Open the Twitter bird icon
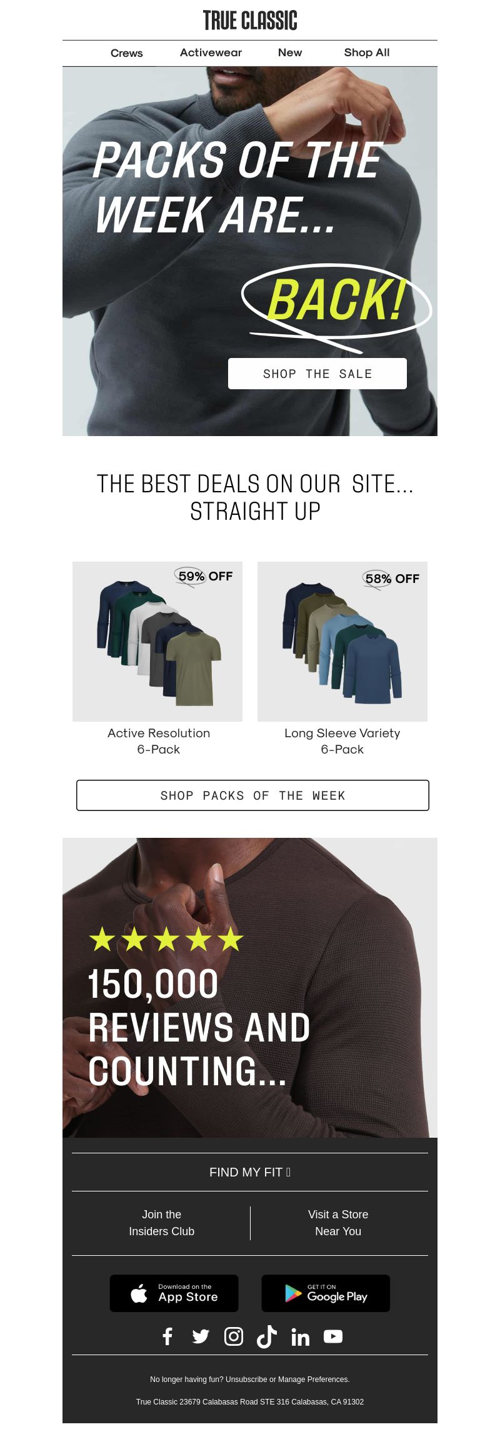 pyautogui.click(x=201, y=1336)
